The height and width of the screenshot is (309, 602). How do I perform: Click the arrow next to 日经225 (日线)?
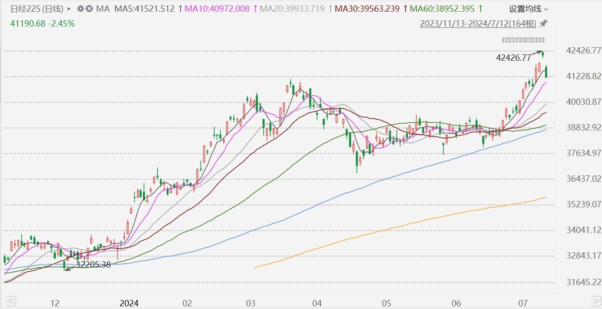point(69,9)
